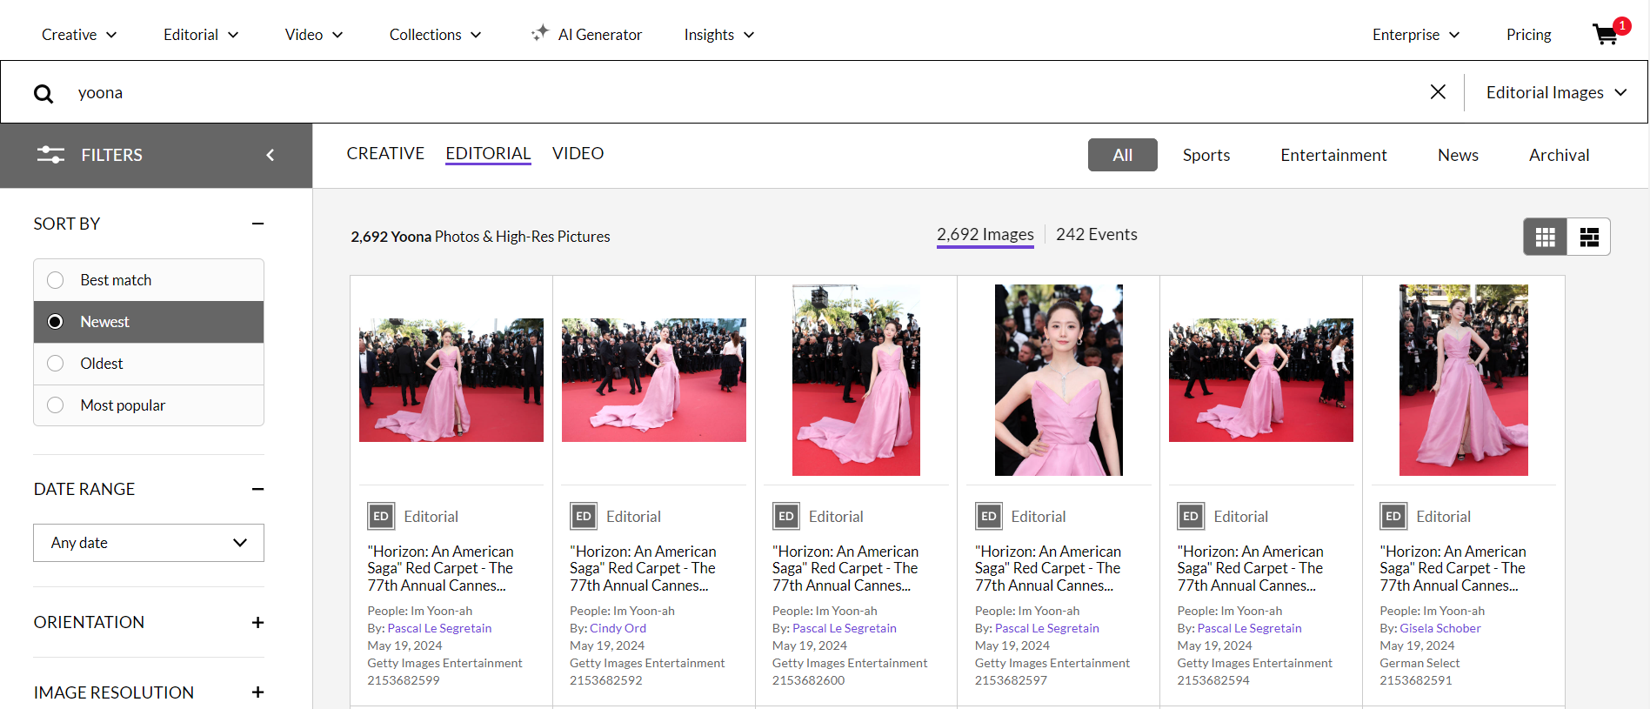
Task: Expand the Image Resolution filter
Action: (x=257, y=692)
